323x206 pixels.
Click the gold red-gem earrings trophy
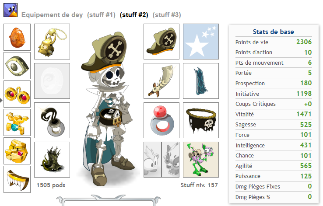pos(17,94)
